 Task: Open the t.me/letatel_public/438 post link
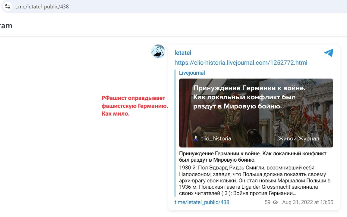pyautogui.click(x=202, y=202)
